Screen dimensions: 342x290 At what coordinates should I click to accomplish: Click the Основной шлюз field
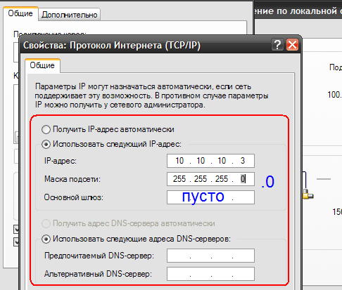pos(210,197)
